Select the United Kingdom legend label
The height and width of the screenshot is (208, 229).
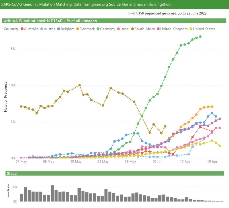pyautogui.click(x=174, y=29)
